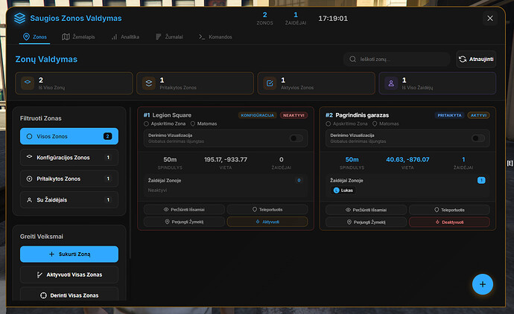Open the Žemėlapis tab

point(78,37)
